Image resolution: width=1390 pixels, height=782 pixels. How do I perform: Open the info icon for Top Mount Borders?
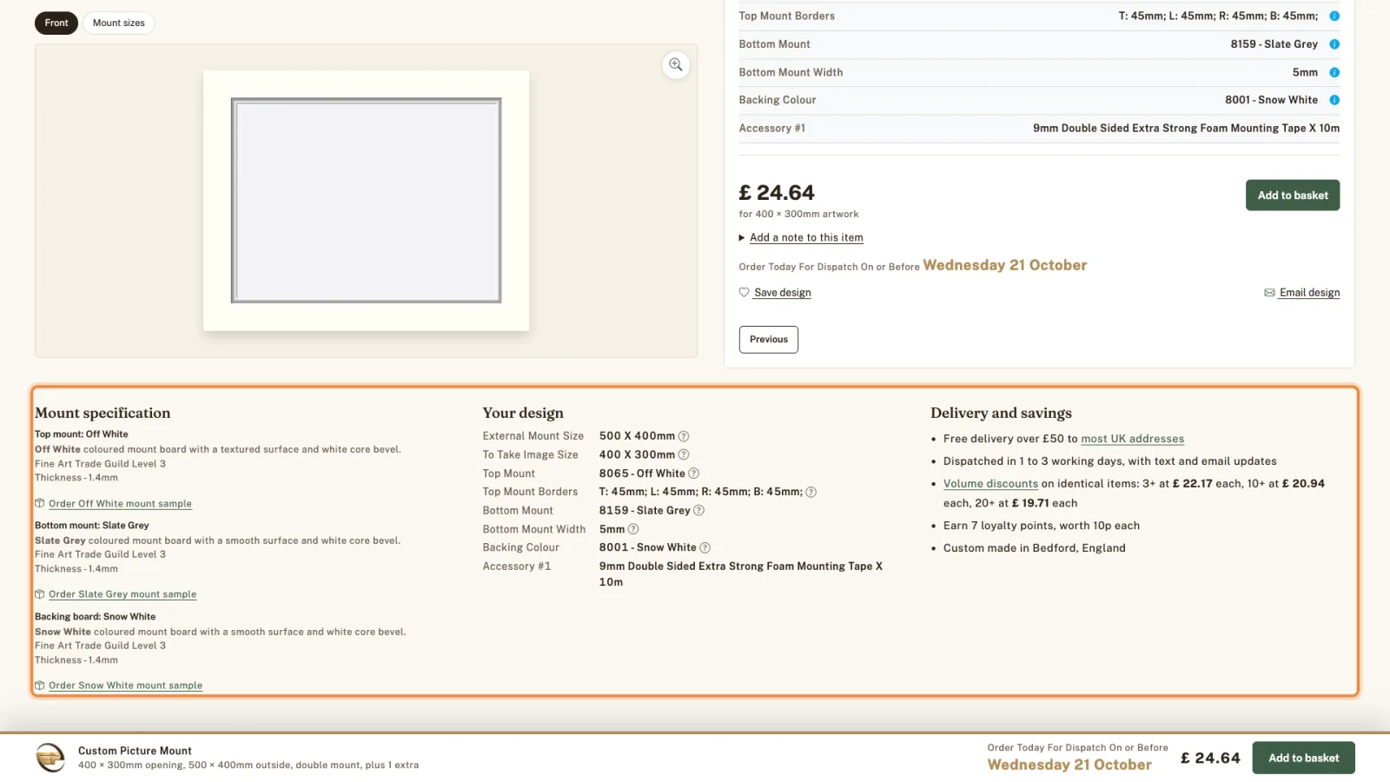(x=1334, y=16)
